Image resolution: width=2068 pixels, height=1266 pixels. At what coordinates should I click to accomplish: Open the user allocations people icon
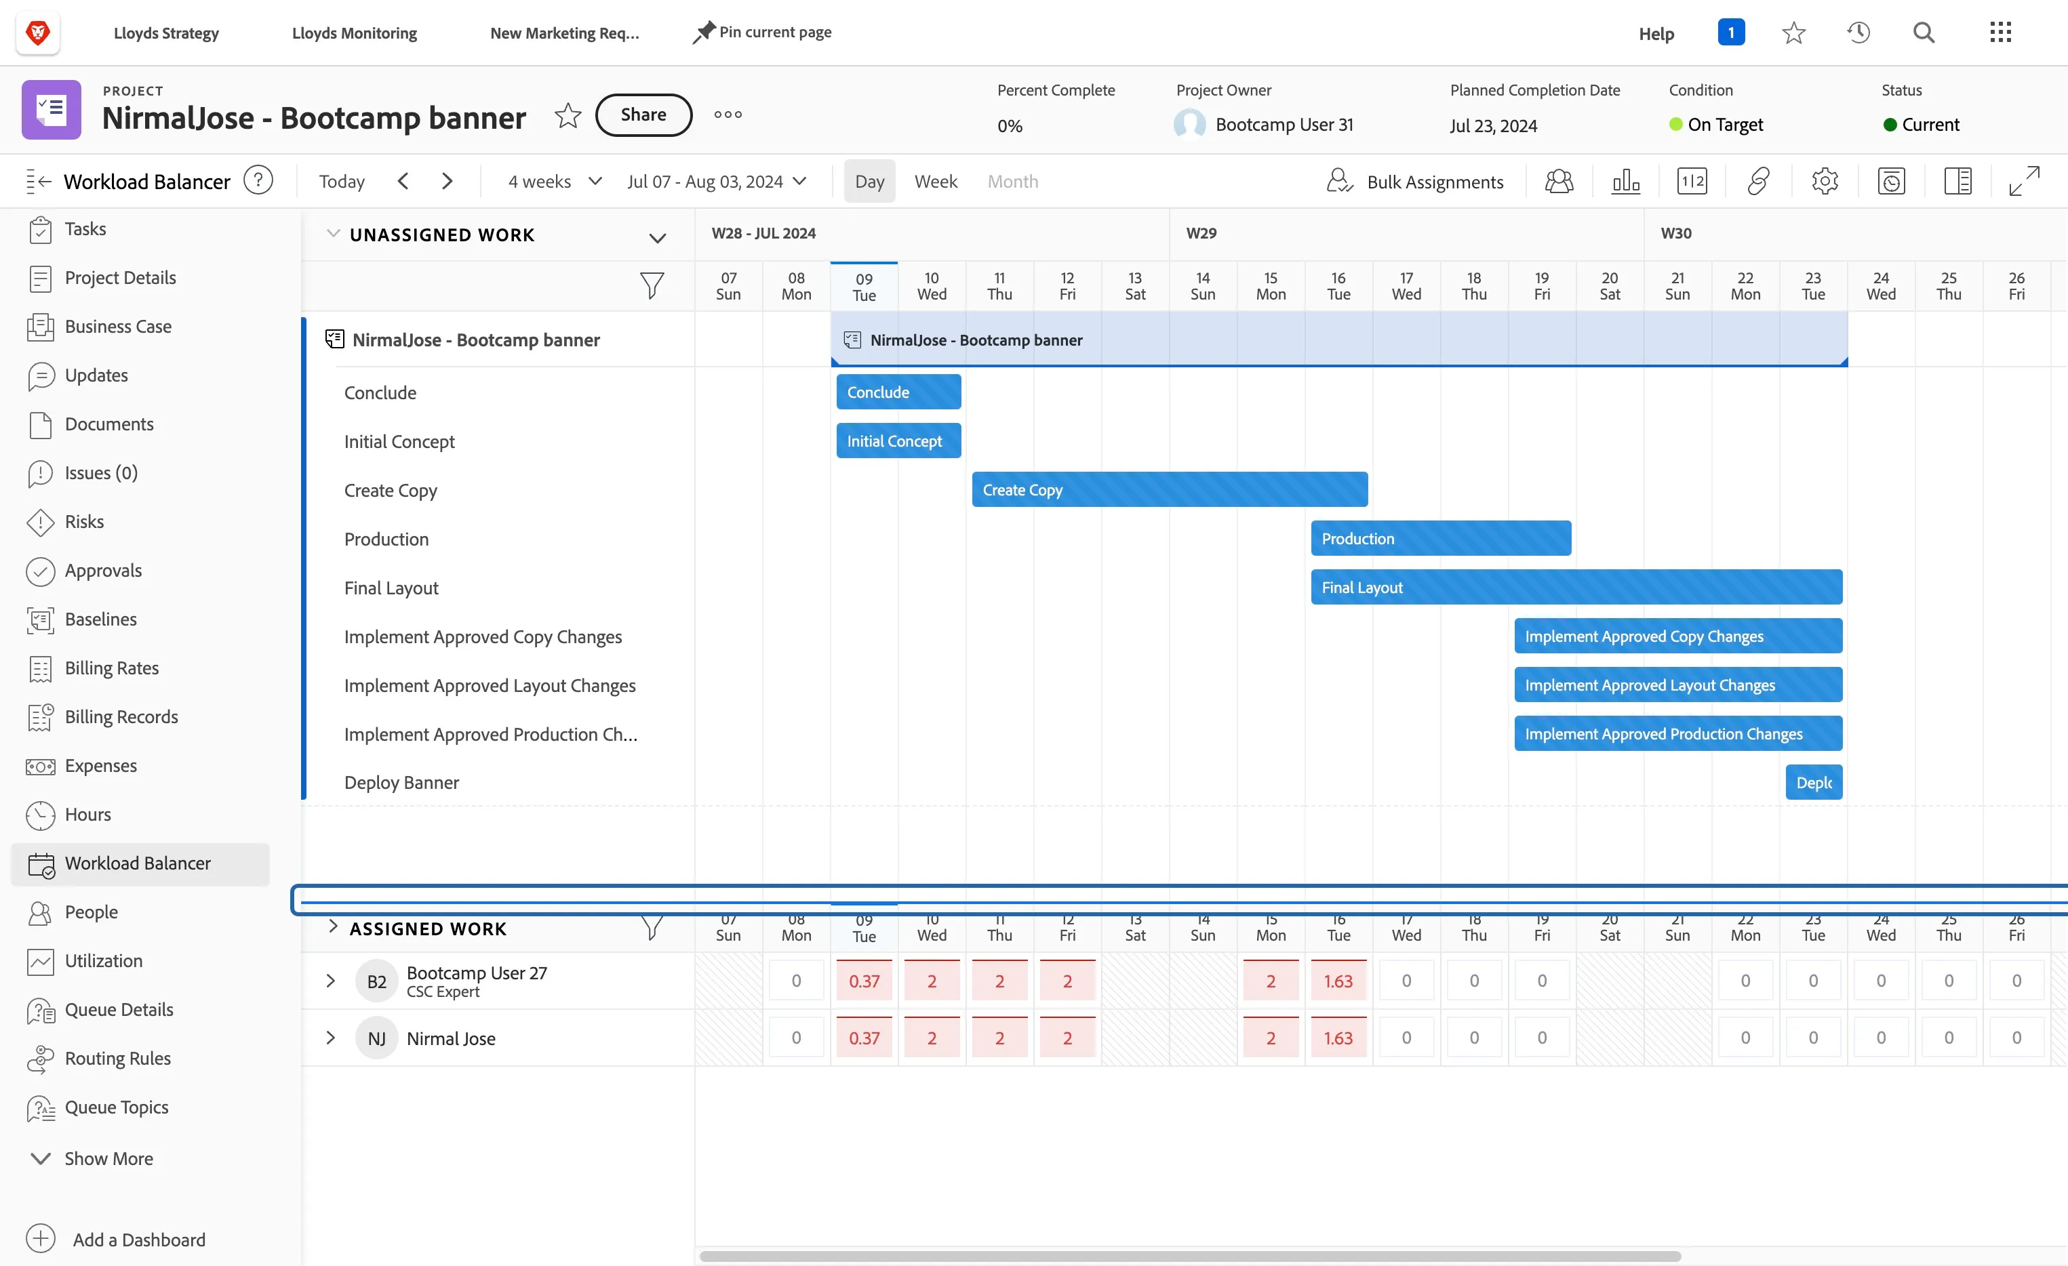click(1559, 181)
